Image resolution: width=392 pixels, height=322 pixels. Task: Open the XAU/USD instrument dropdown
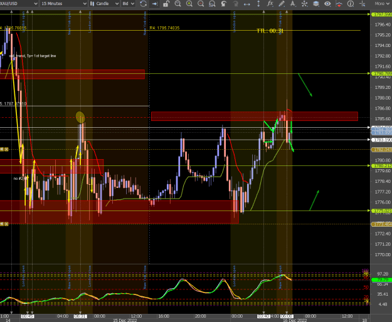(19, 4)
